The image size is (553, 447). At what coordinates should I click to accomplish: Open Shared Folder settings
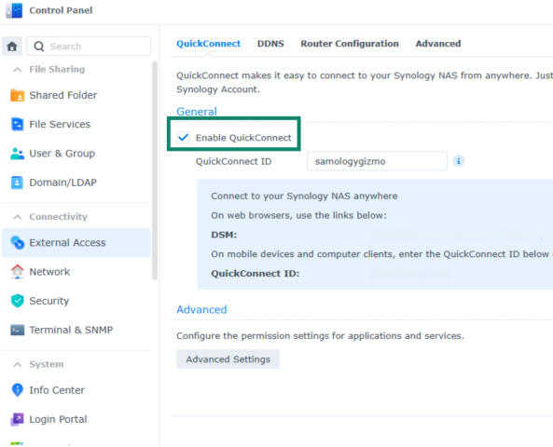point(76,95)
